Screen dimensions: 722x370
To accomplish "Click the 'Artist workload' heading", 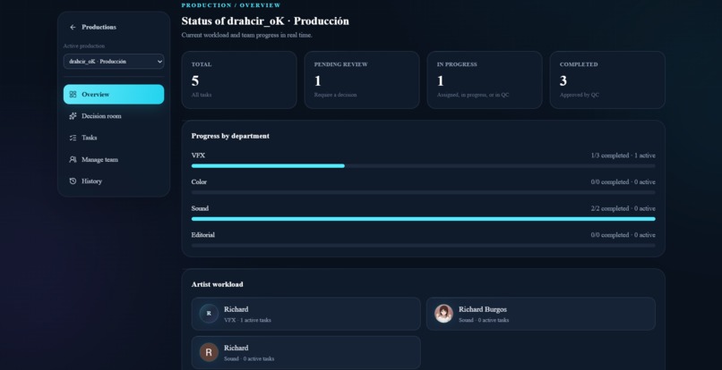I will pyautogui.click(x=218, y=284).
